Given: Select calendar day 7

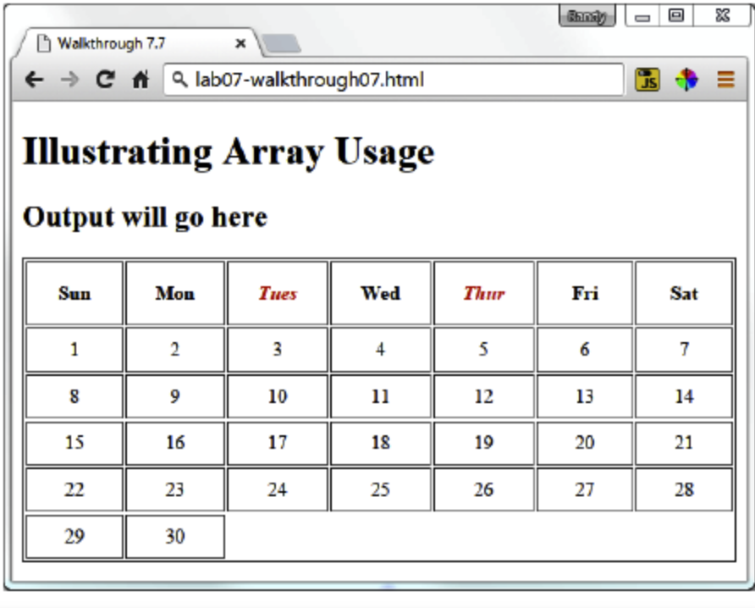Looking at the screenshot, I should [x=684, y=349].
